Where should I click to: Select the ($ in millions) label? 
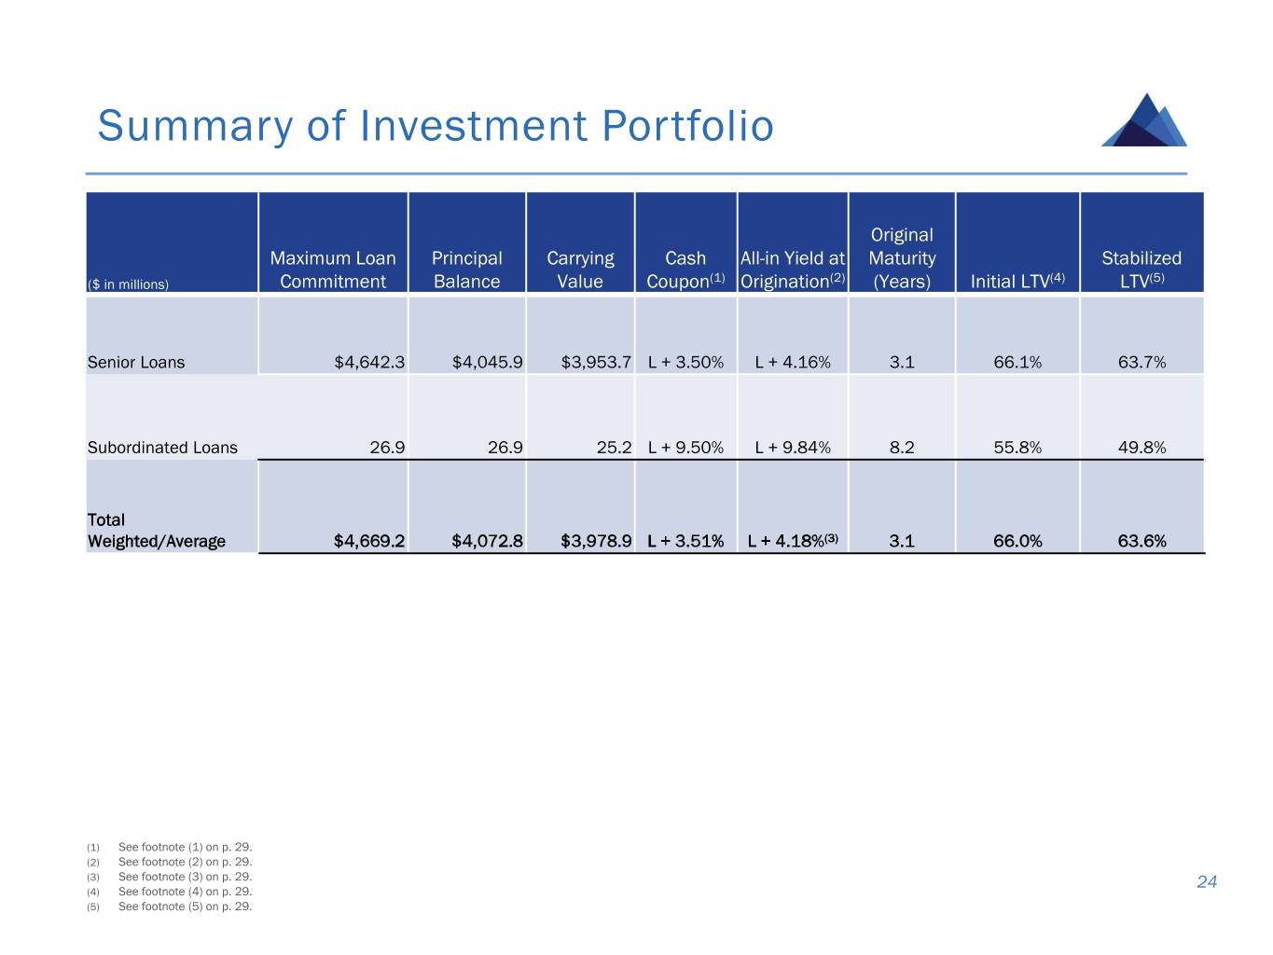point(128,284)
